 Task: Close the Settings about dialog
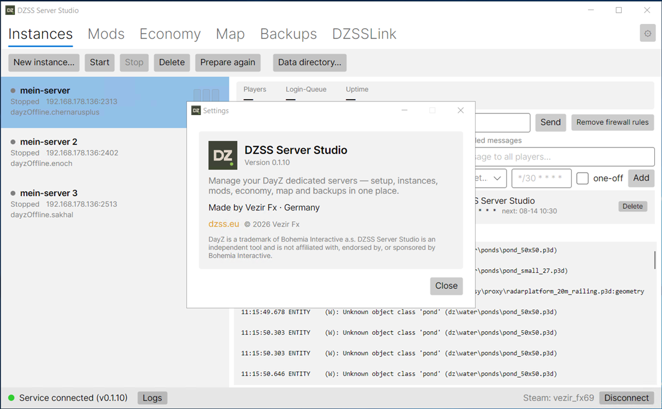pos(446,286)
